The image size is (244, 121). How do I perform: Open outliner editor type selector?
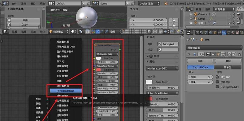click(190, 9)
